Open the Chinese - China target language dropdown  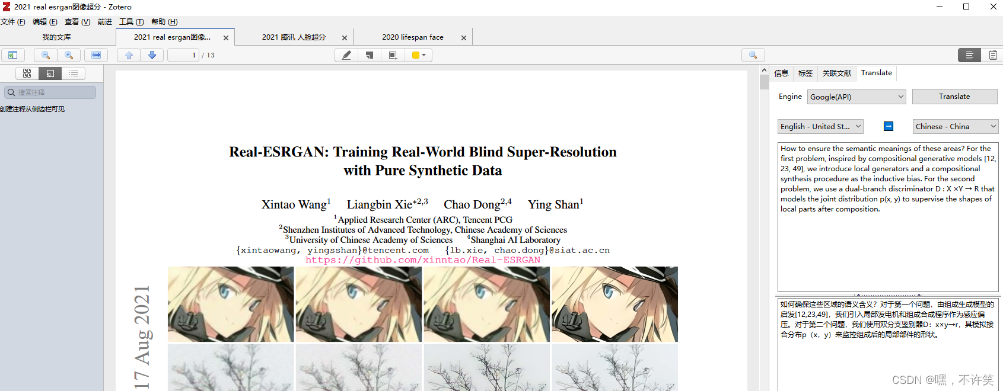tap(956, 126)
